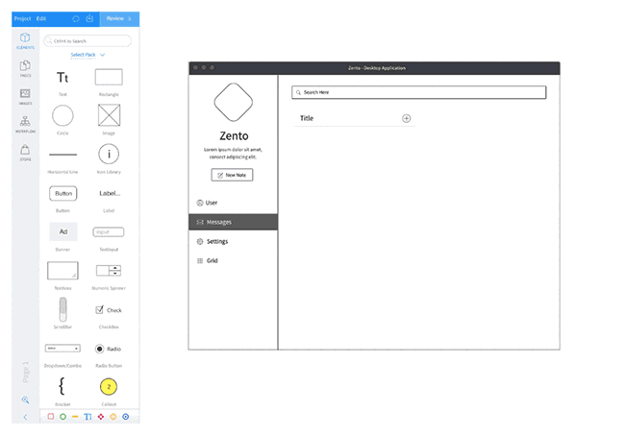Click the plus icon next to Title
This screenshot has width=625, height=436.
pyautogui.click(x=406, y=118)
